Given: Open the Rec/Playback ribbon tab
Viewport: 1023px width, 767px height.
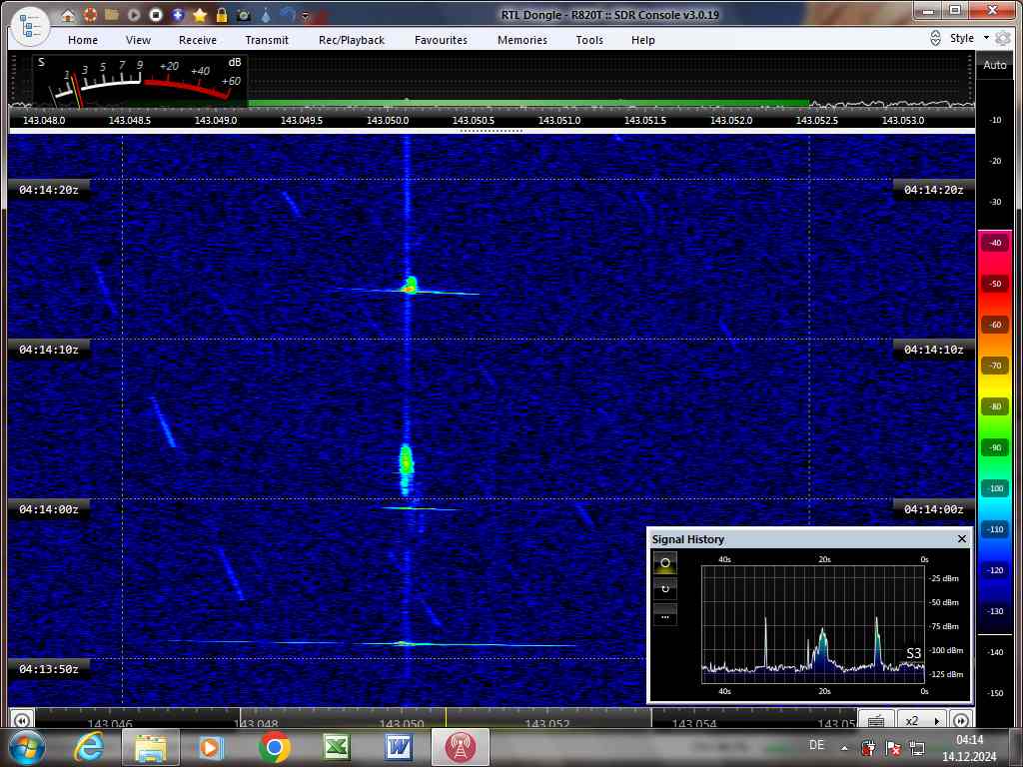Looking at the screenshot, I should (x=352, y=40).
